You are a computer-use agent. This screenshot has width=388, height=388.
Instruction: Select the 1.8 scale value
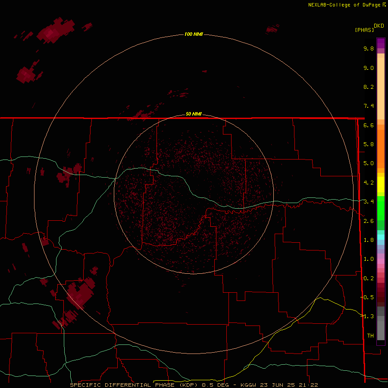(x=369, y=240)
